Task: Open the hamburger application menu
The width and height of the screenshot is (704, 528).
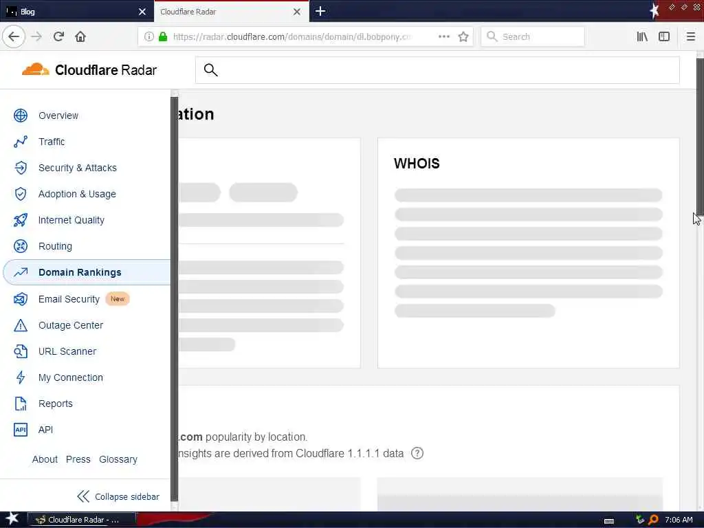Action: (691, 36)
